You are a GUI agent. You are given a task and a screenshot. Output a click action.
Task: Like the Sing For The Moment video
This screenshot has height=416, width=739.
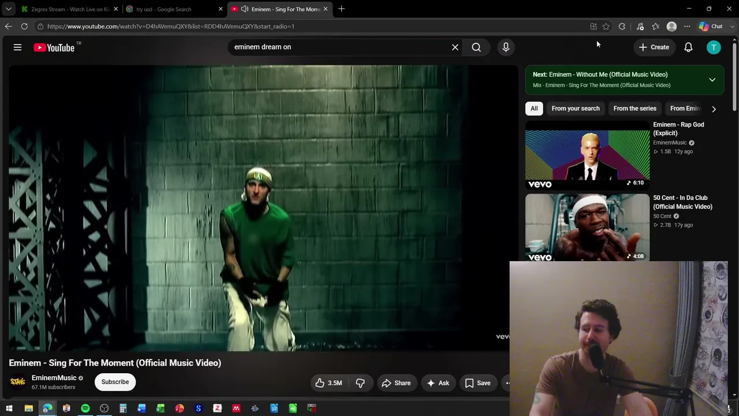(x=329, y=383)
